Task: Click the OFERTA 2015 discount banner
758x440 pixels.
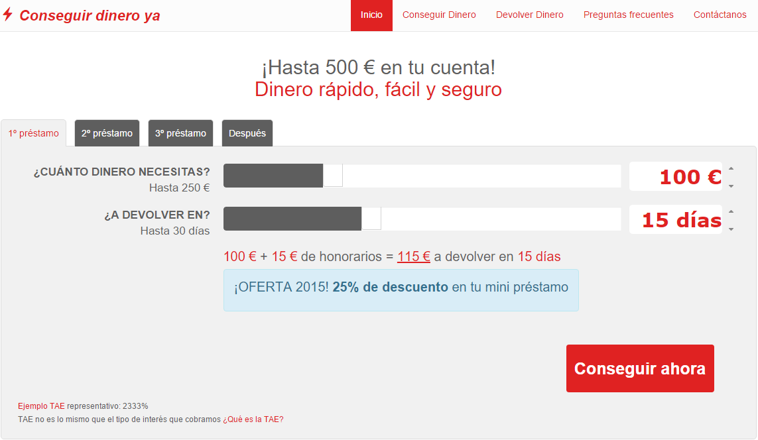Action: tap(401, 290)
